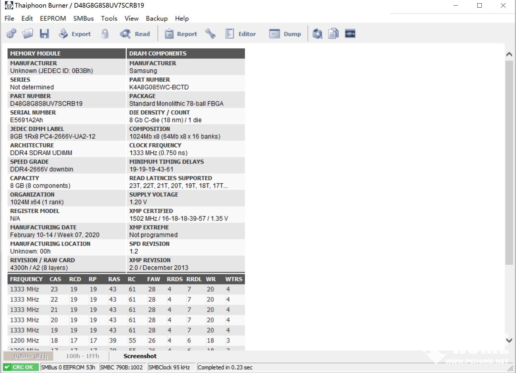Click the minimum timing delays 19-19-19-43-61
The height and width of the screenshot is (373, 516).
coord(151,169)
